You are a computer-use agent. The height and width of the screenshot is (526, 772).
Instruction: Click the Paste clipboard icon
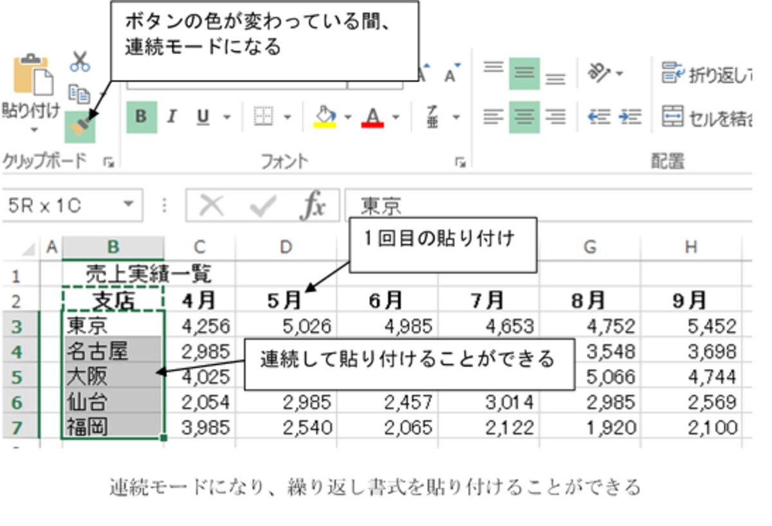(33, 75)
